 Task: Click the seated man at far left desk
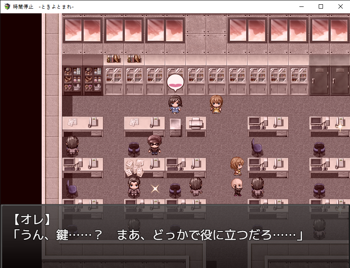tap(72, 146)
